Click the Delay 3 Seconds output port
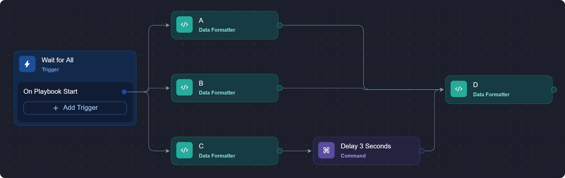565x178 pixels. tap(421, 151)
